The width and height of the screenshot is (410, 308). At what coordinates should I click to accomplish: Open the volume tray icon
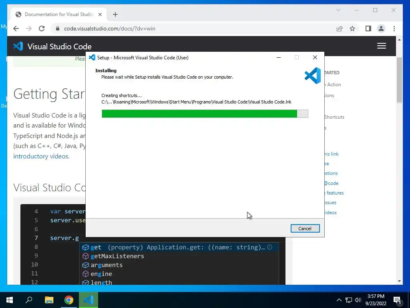(358, 300)
